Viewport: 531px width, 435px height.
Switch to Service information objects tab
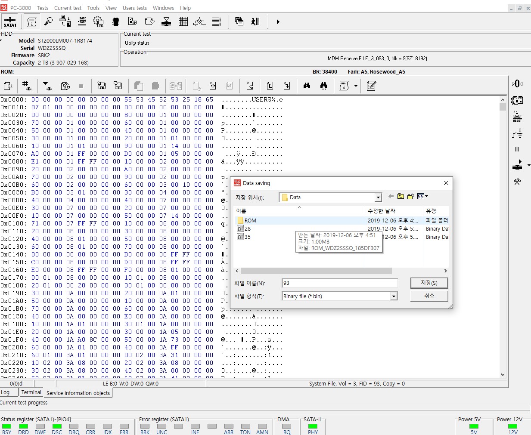pyautogui.click(x=78, y=393)
